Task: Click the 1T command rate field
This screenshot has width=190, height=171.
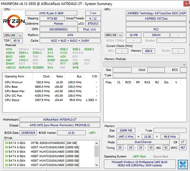Action: click(x=183, y=142)
